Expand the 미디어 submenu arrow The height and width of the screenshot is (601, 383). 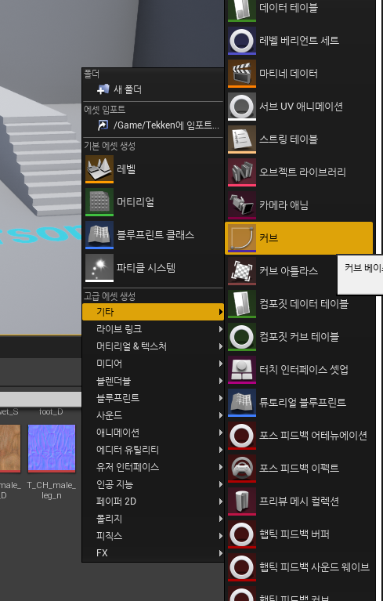pos(221,364)
